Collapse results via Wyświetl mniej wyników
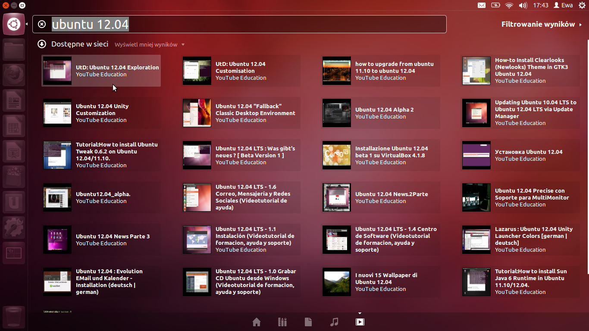This screenshot has height=331, width=589. click(x=149, y=44)
